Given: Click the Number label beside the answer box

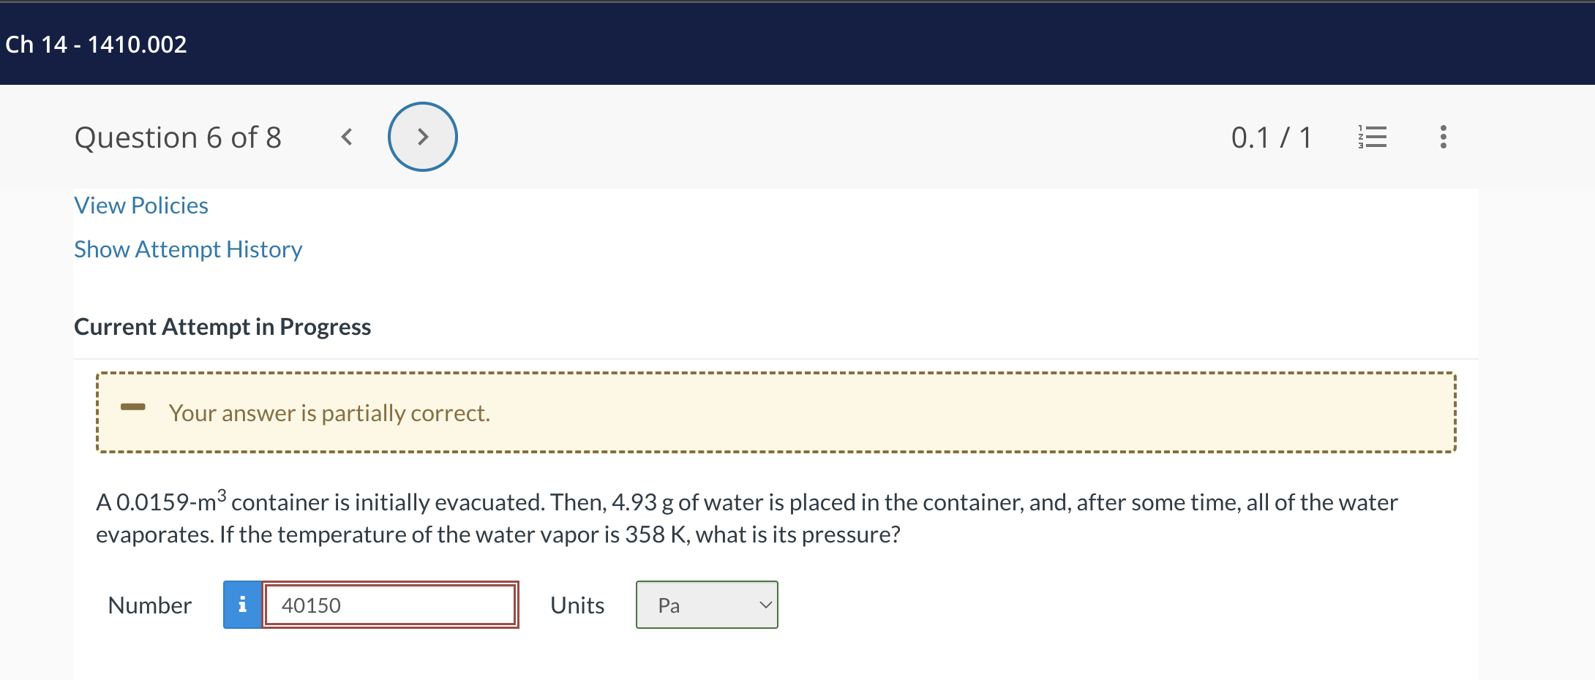Looking at the screenshot, I should coord(149,605).
